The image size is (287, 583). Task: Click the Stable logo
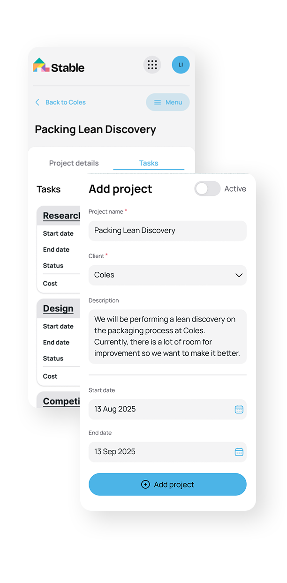pos(58,66)
